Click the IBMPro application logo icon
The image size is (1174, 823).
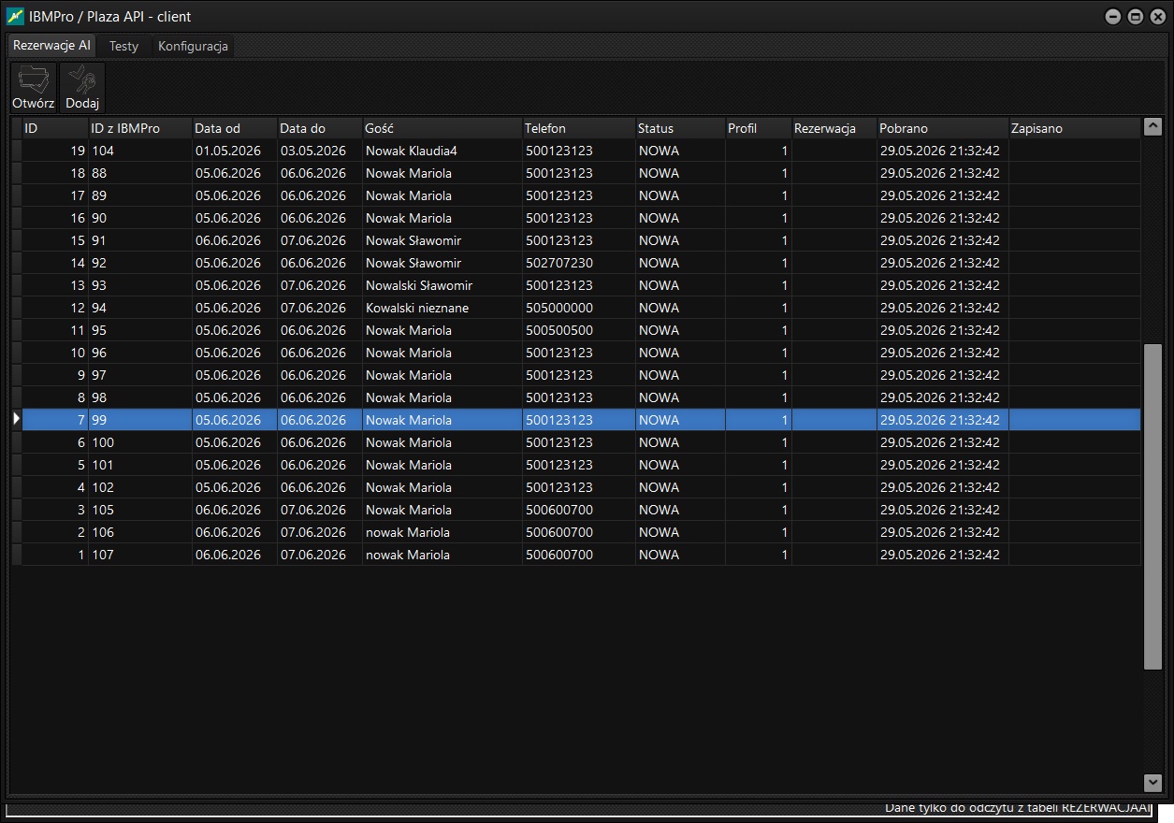coord(15,16)
